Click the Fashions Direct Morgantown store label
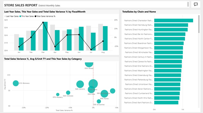This screenshot has height=113, width=203. [x=139, y=48]
